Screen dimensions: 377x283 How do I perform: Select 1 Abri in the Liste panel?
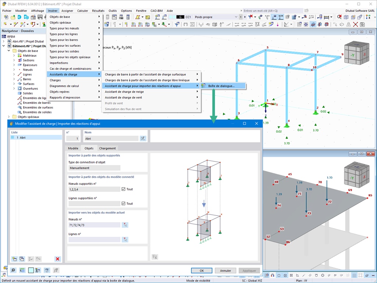pyautogui.click(x=36, y=138)
